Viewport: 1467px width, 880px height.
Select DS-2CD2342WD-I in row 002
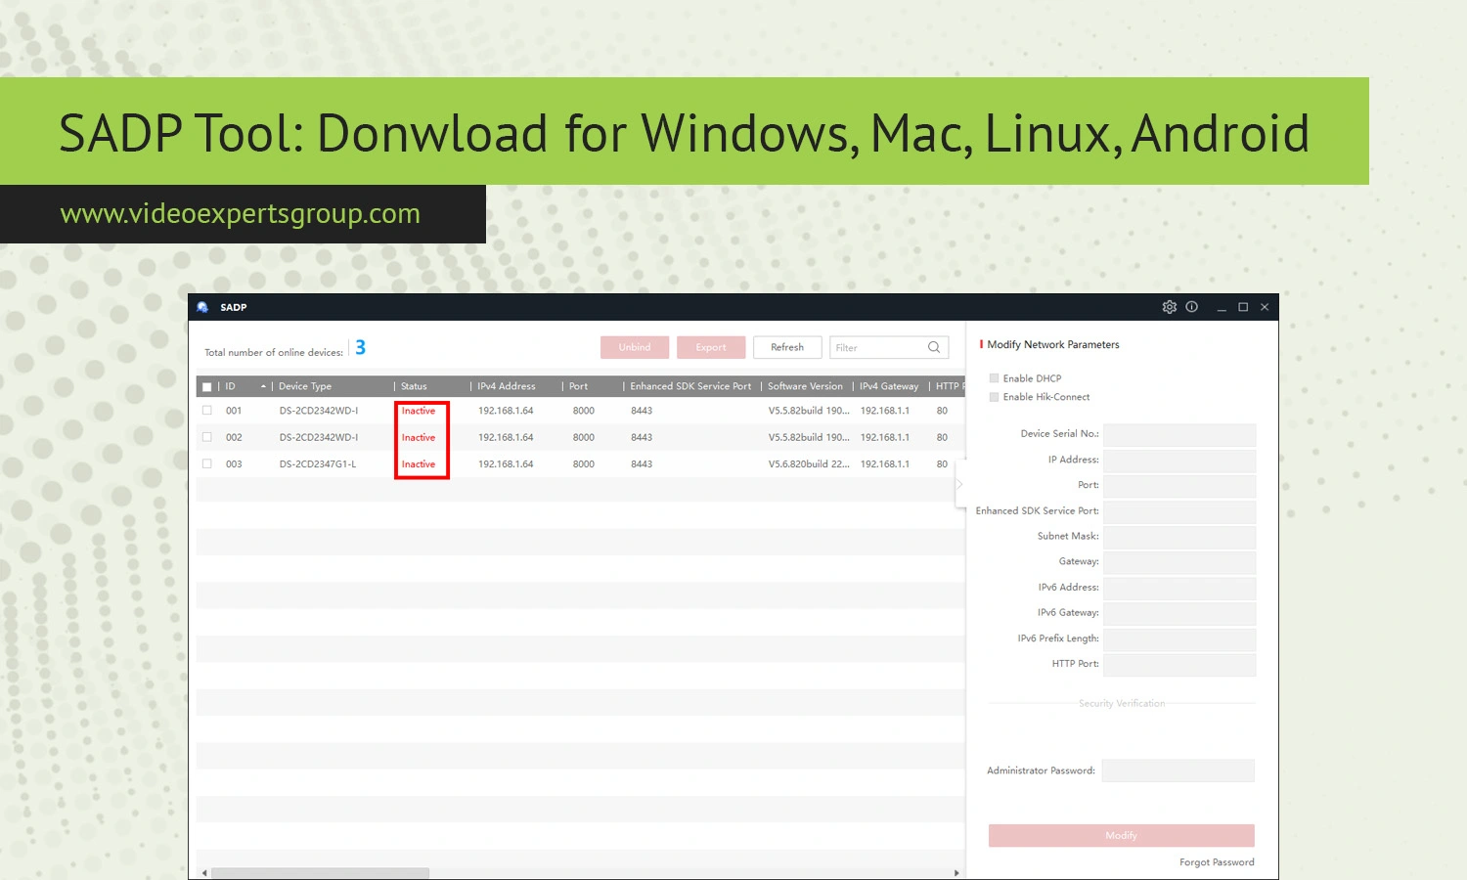point(319,437)
